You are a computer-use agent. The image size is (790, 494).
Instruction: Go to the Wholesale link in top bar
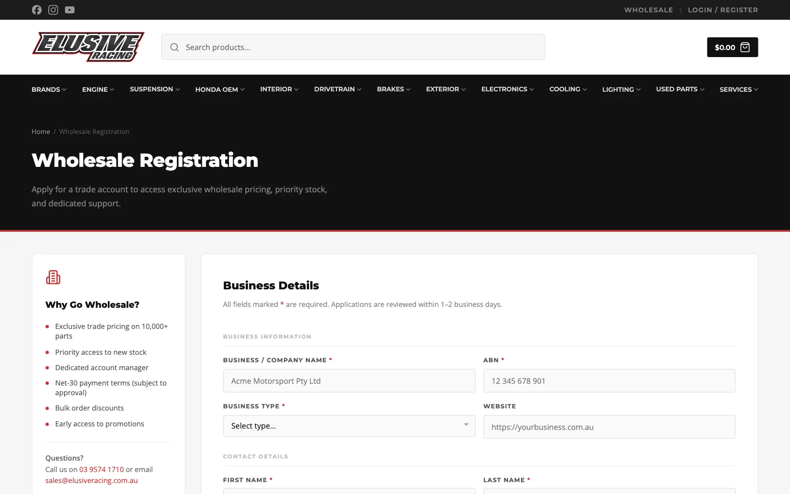(x=648, y=10)
